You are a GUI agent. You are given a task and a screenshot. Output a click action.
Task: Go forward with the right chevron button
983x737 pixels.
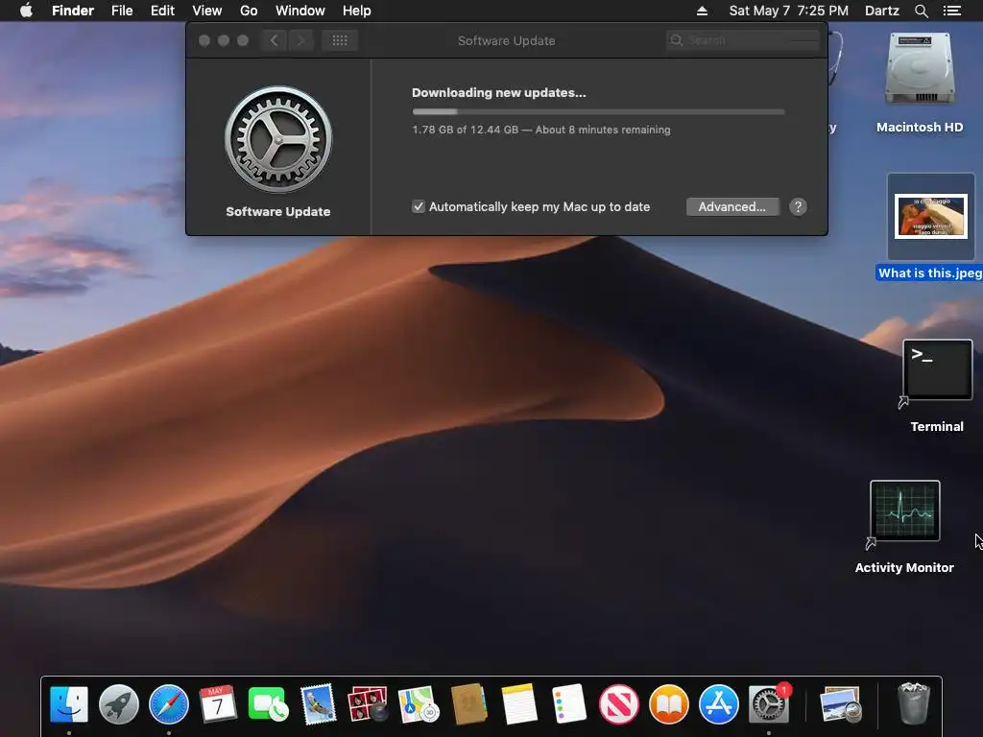pos(300,40)
